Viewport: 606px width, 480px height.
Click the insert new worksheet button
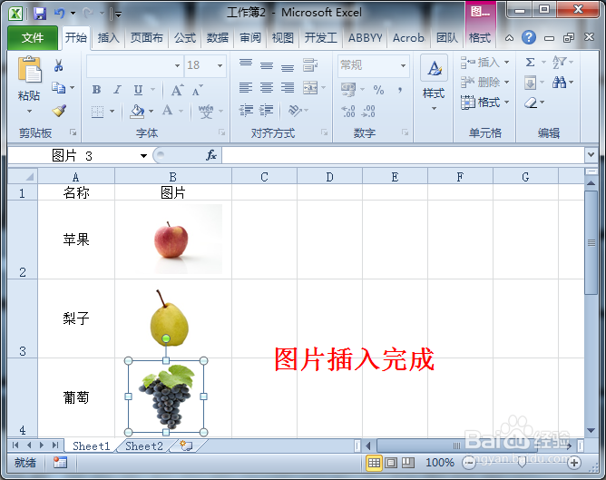[x=186, y=446]
